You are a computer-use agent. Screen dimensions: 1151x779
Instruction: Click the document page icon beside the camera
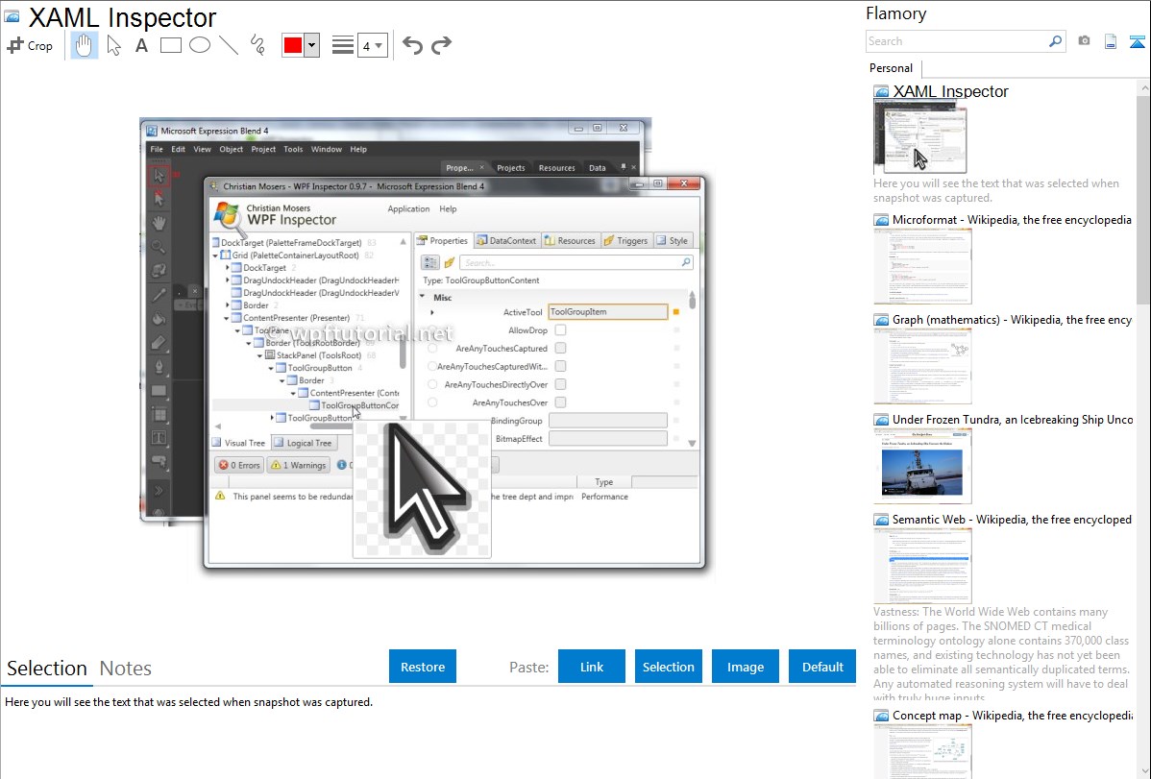coord(1111,41)
